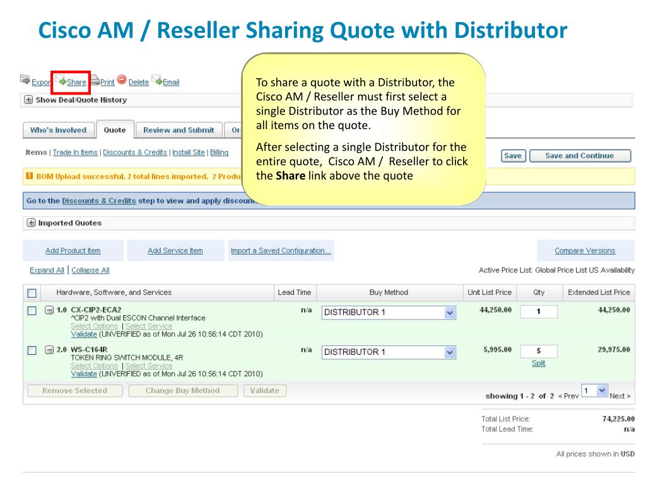
Task: Tick checkbox for item WS-C164R
Action: click(x=32, y=350)
